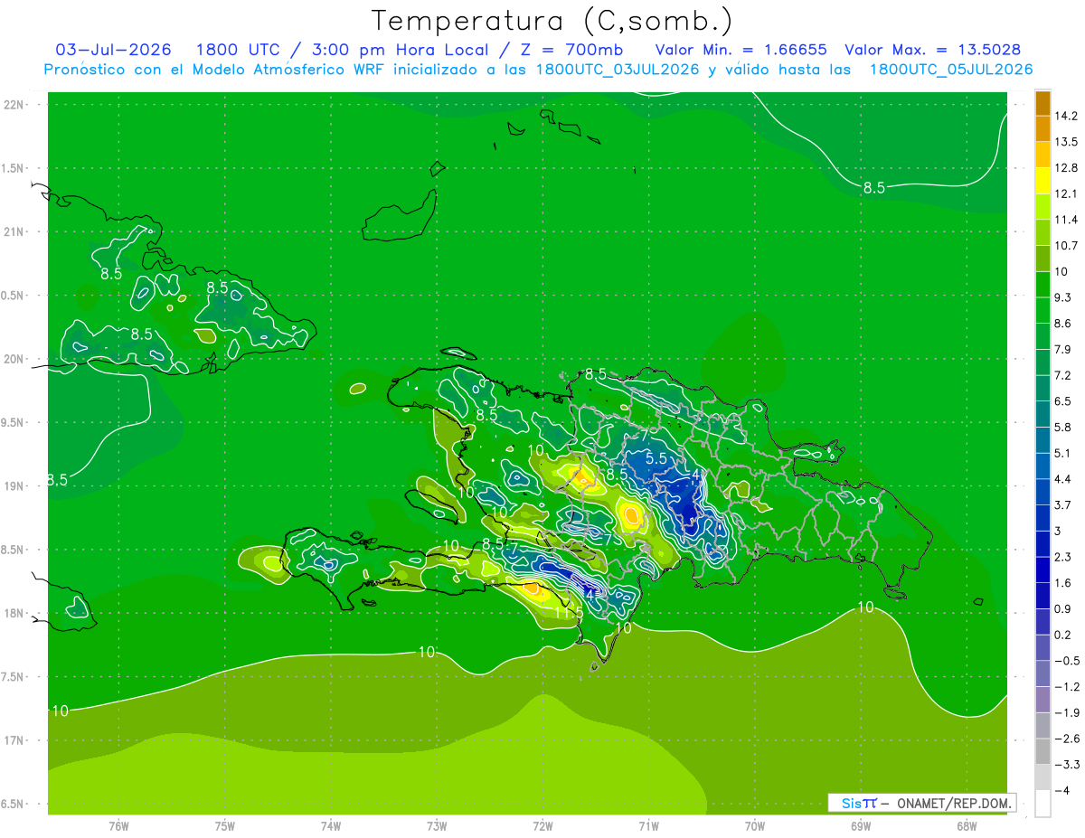1085x838 pixels.
Task: Select the colorbar value "2.3"
Action: pos(1061,557)
